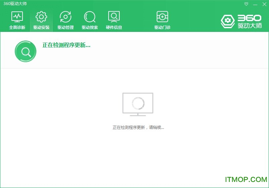Switch to the 驱动管理 driver management tab
269x188 pixels.
[66, 20]
